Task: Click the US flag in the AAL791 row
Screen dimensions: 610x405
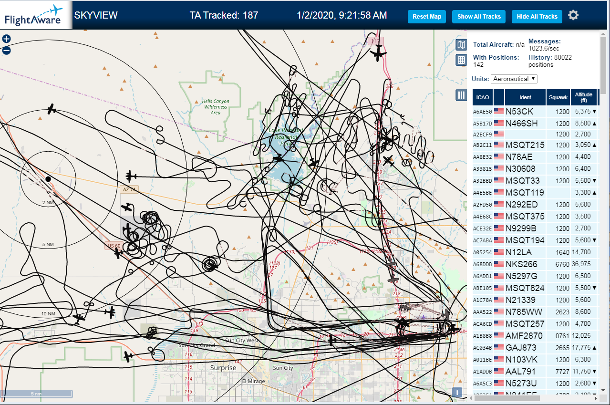Action: [499, 371]
